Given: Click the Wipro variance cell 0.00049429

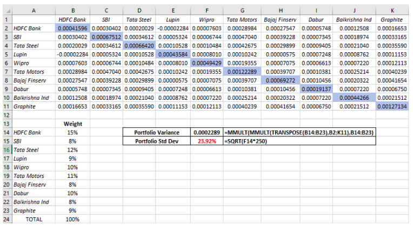Looking at the screenshot, I should (x=206, y=63).
